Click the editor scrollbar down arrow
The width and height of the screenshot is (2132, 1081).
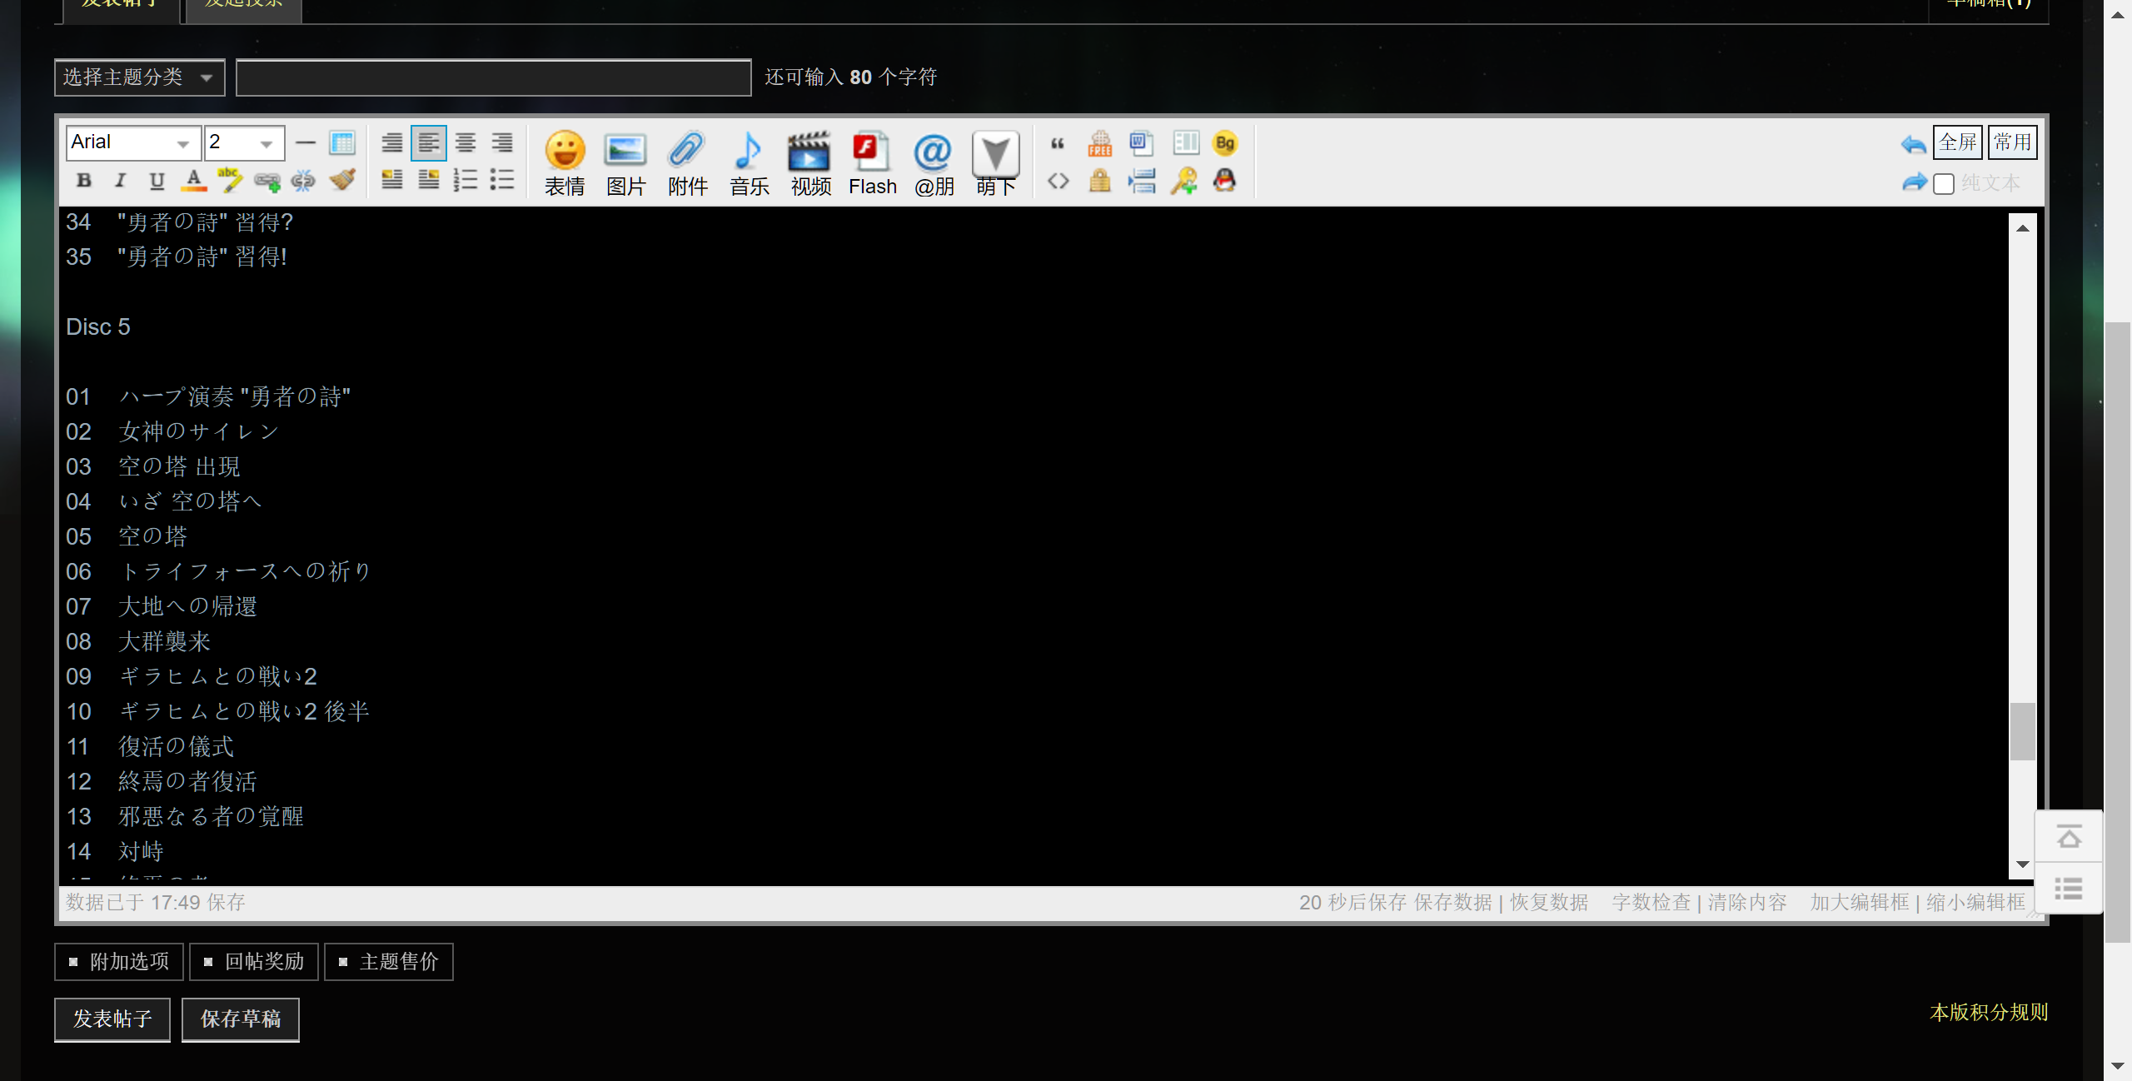[2023, 865]
